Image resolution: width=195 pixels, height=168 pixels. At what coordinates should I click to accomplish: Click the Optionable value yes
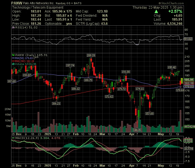(x=69, y=24)
